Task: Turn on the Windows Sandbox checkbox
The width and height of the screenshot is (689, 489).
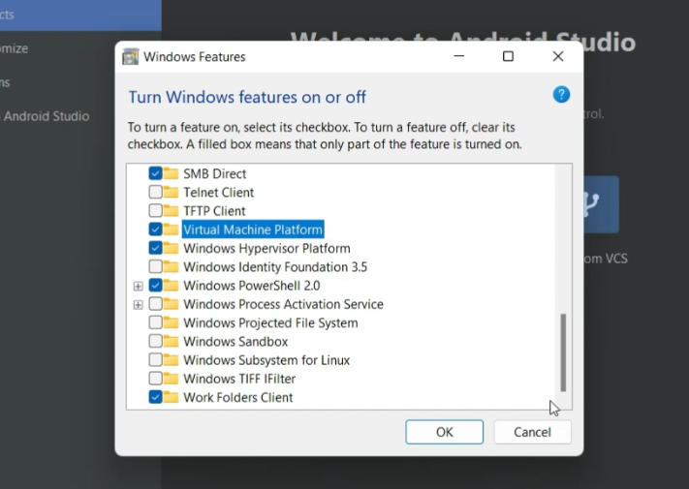Action: pos(155,341)
